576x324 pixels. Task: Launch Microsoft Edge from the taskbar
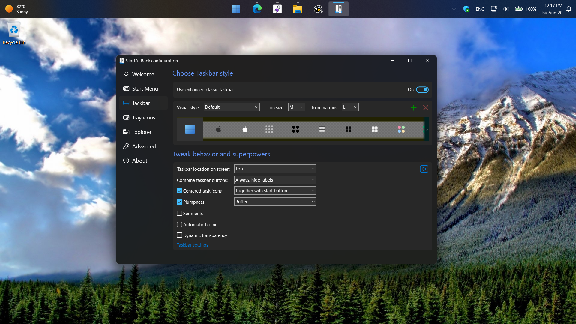[x=257, y=9]
